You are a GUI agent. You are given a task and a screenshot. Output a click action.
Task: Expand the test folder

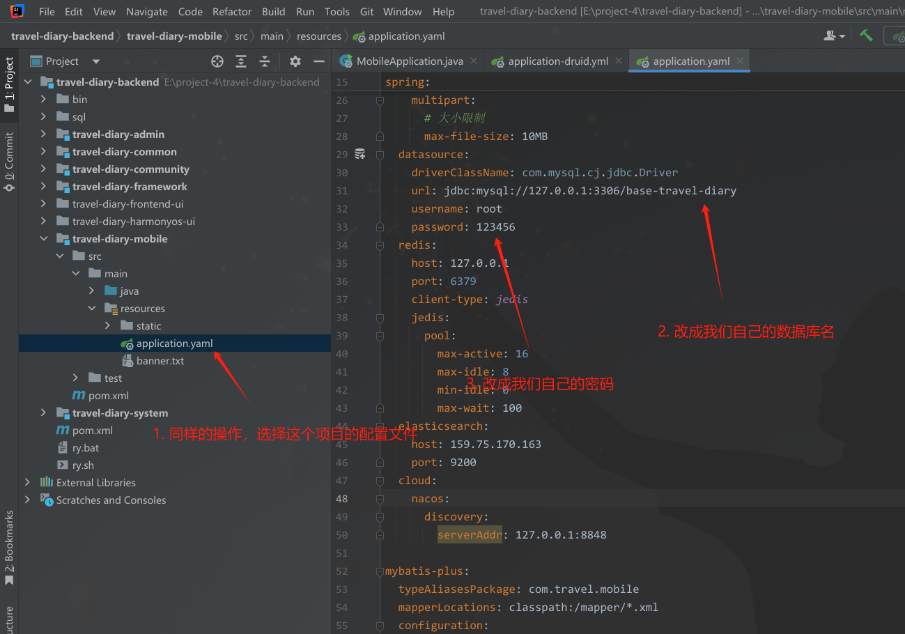tap(75, 378)
